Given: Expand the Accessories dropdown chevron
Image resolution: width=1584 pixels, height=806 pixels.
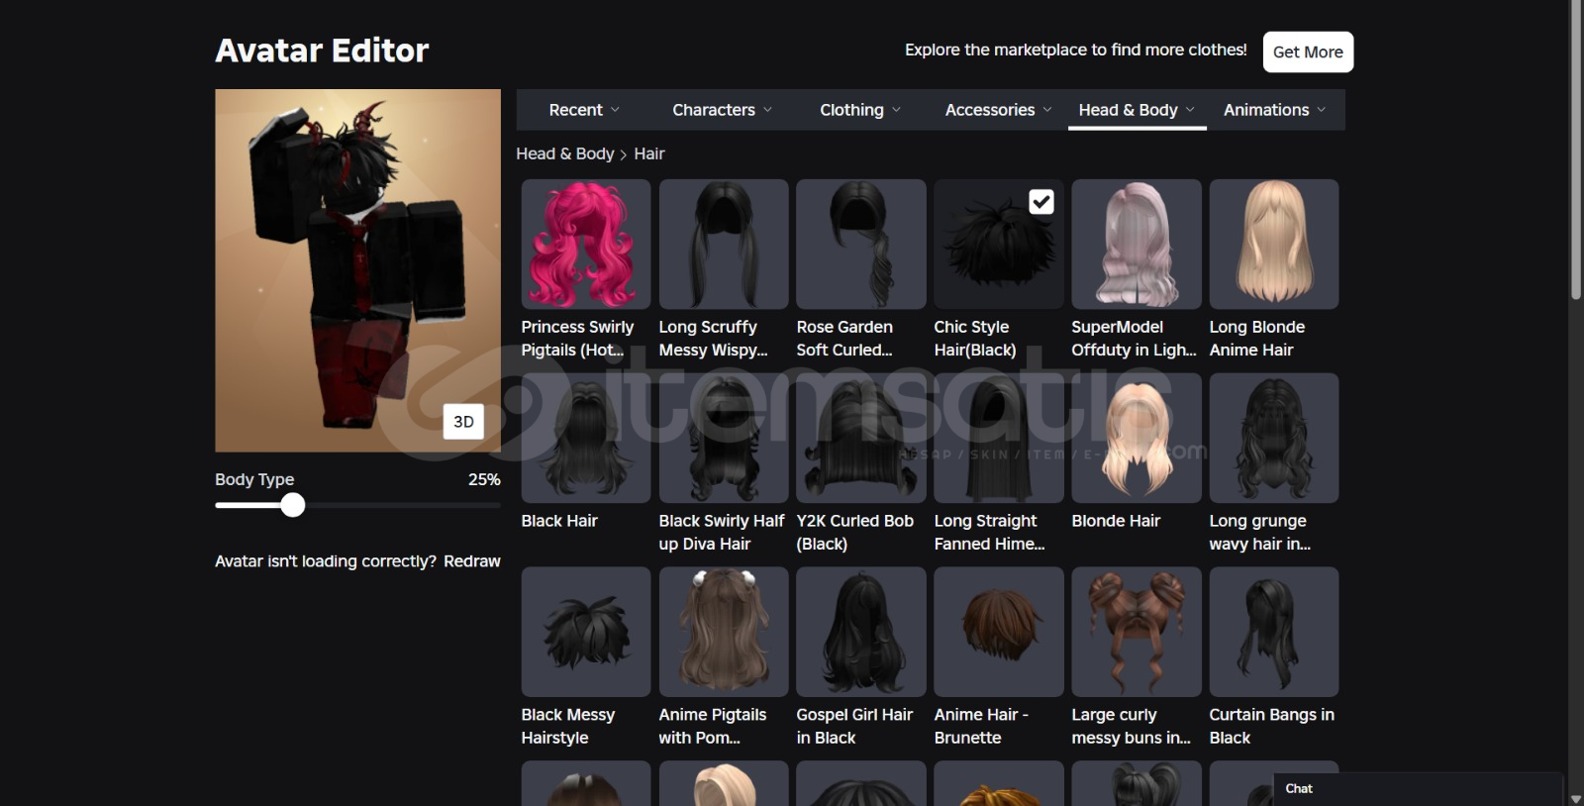Looking at the screenshot, I should 1047,110.
